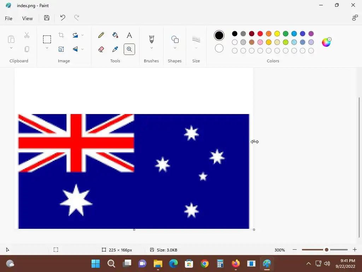Open Google Chrome from the taskbar
Screen dimensions: 362x272
(205, 263)
